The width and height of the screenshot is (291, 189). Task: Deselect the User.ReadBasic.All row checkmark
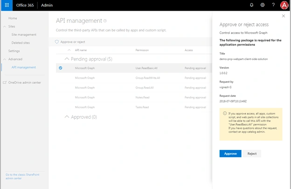[x=61, y=68]
